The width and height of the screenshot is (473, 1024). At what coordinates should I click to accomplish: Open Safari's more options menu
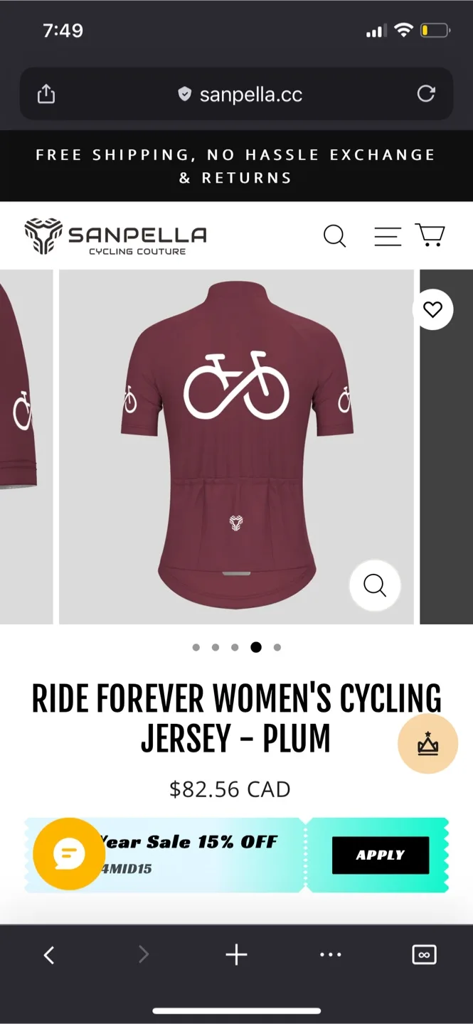[x=331, y=955]
